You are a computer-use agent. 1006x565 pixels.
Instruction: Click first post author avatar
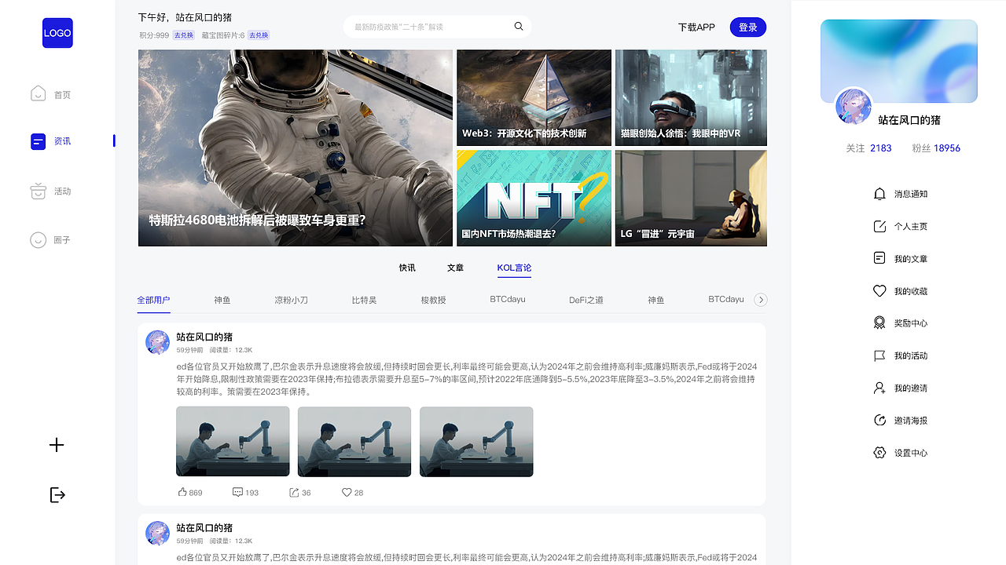pos(157,342)
